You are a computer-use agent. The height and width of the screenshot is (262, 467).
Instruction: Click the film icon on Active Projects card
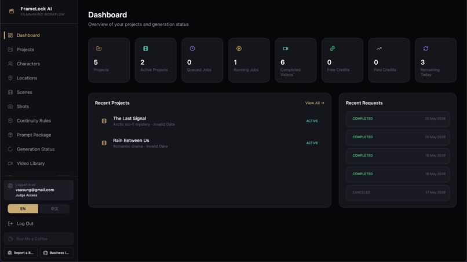[145, 49]
